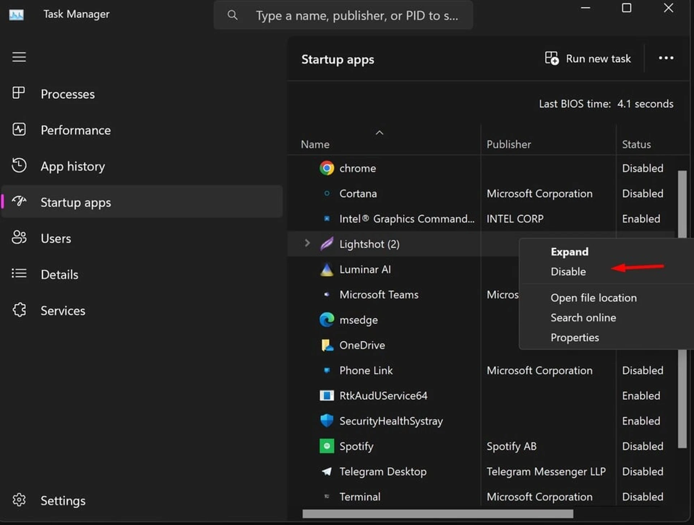694x525 pixels.
Task: Click the Task Manager app icon
Action: 16,15
